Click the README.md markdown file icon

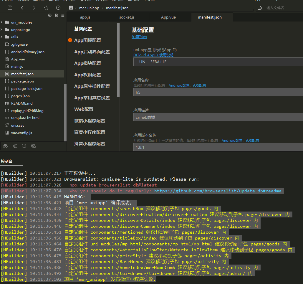tap(7, 103)
